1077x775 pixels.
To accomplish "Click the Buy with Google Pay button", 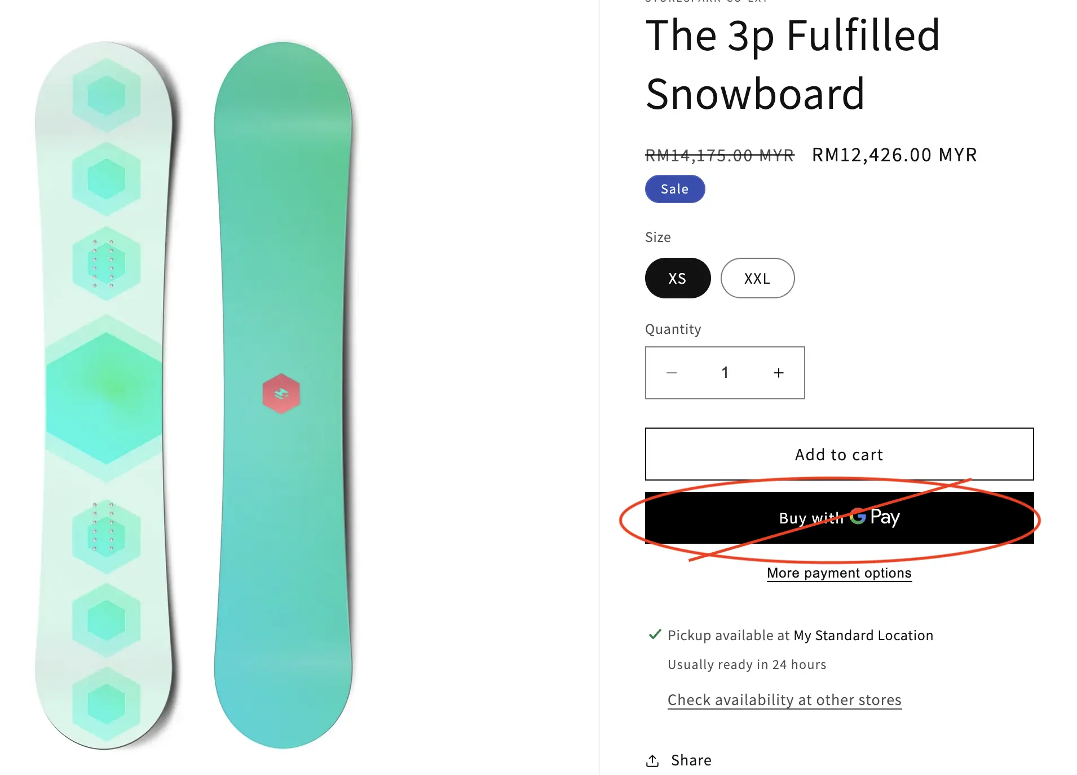I will click(x=838, y=517).
